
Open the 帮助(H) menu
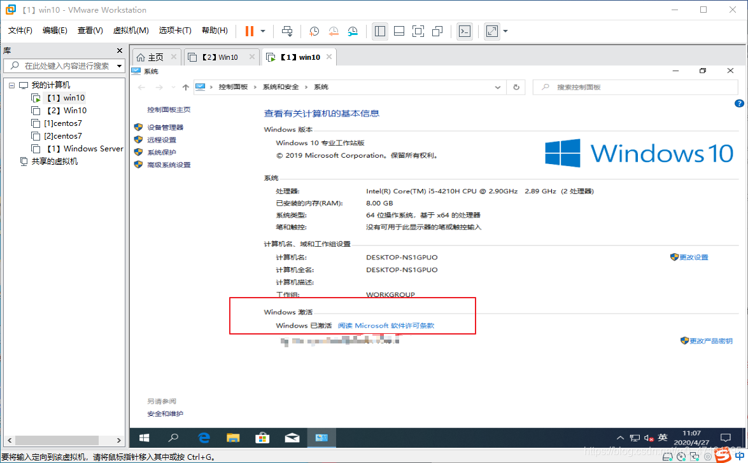[215, 31]
